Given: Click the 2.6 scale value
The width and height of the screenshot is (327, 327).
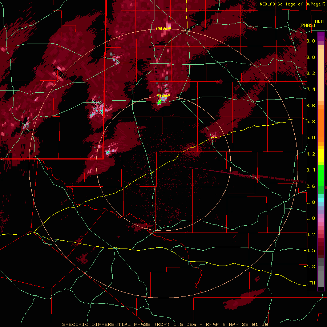Looking at the screenshot, I should (311, 186).
